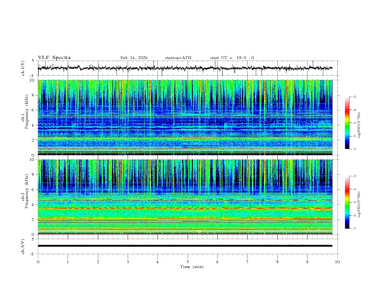Click the ch.2 spectrogram color bar

pyautogui.click(x=347, y=202)
